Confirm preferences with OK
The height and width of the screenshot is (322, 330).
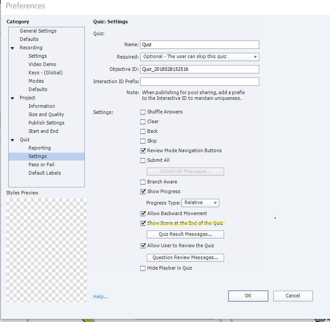coord(248,296)
